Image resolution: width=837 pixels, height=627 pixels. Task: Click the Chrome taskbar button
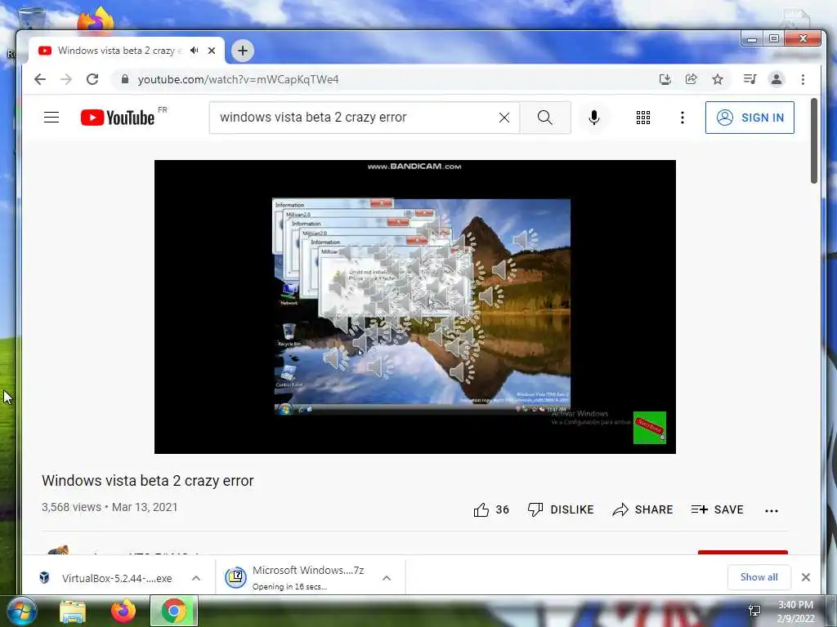point(173,611)
